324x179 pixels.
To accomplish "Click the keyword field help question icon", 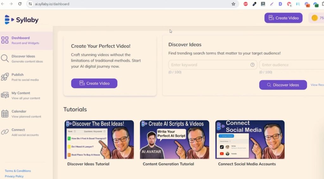I will click(x=252, y=65).
